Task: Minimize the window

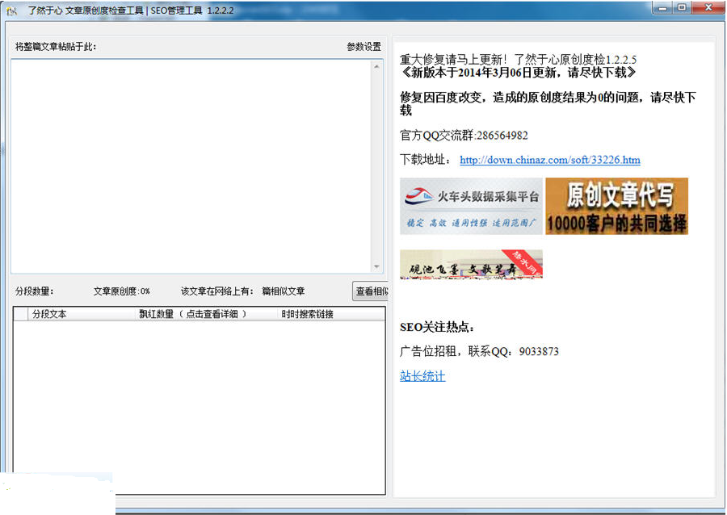Action: pyautogui.click(x=663, y=8)
